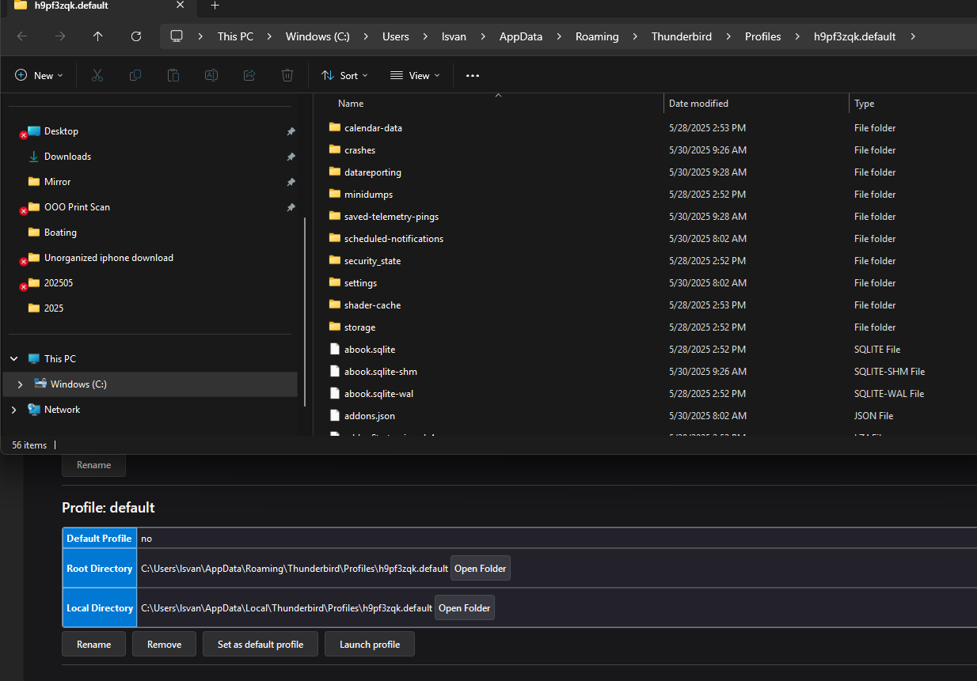
Task: Navigate to Users in breadcrumb
Action: click(396, 36)
